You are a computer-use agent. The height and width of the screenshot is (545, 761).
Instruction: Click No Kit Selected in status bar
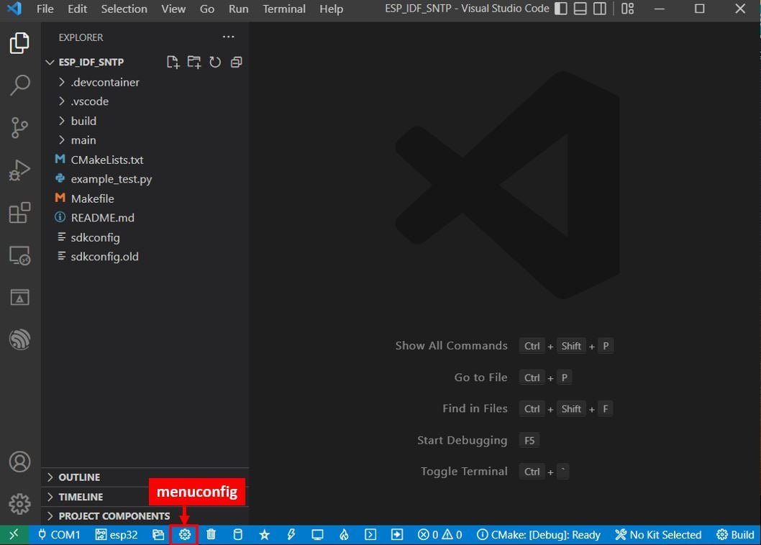658,535
